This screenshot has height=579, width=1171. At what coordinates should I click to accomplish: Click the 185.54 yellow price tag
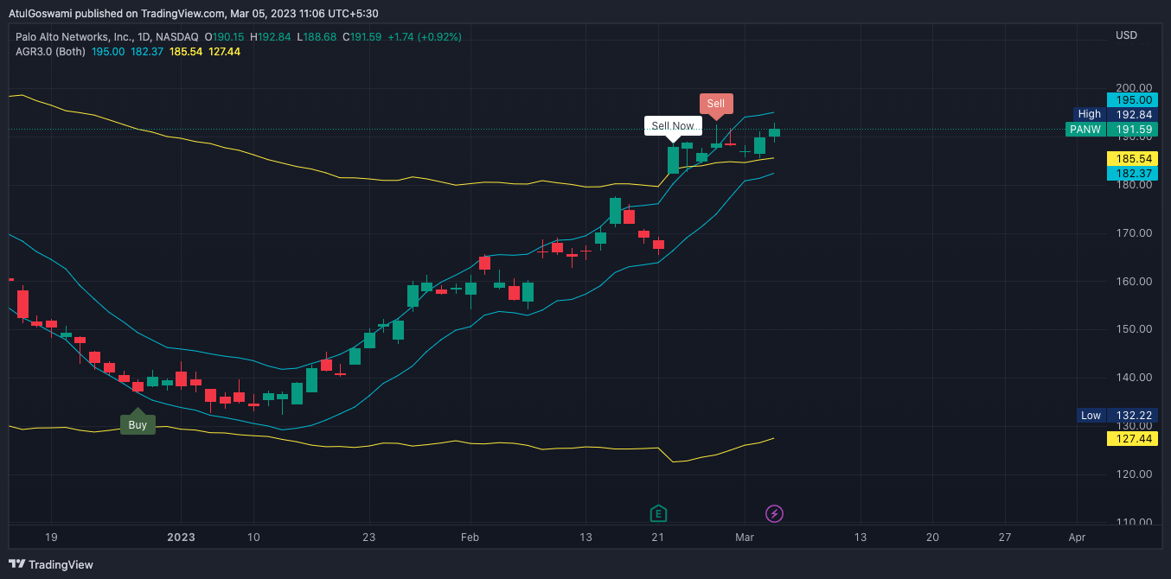(x=1132, y=159)
